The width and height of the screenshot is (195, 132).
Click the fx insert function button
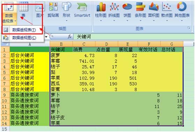pos(70,37)
